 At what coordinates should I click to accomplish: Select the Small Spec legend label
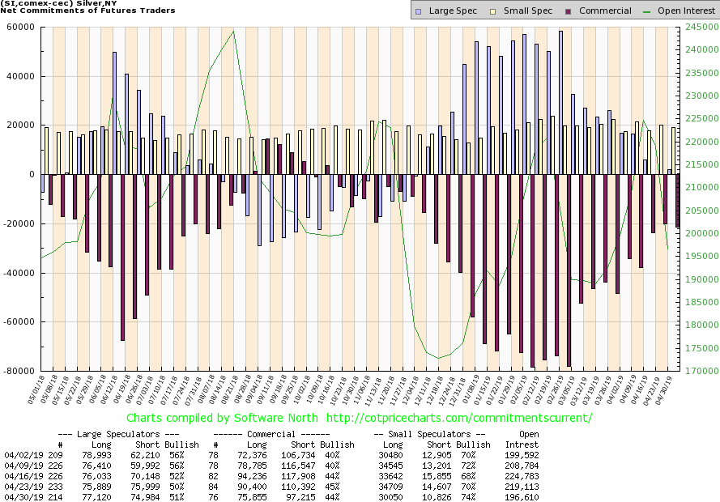pyautogui.click(x=526, y=11)
